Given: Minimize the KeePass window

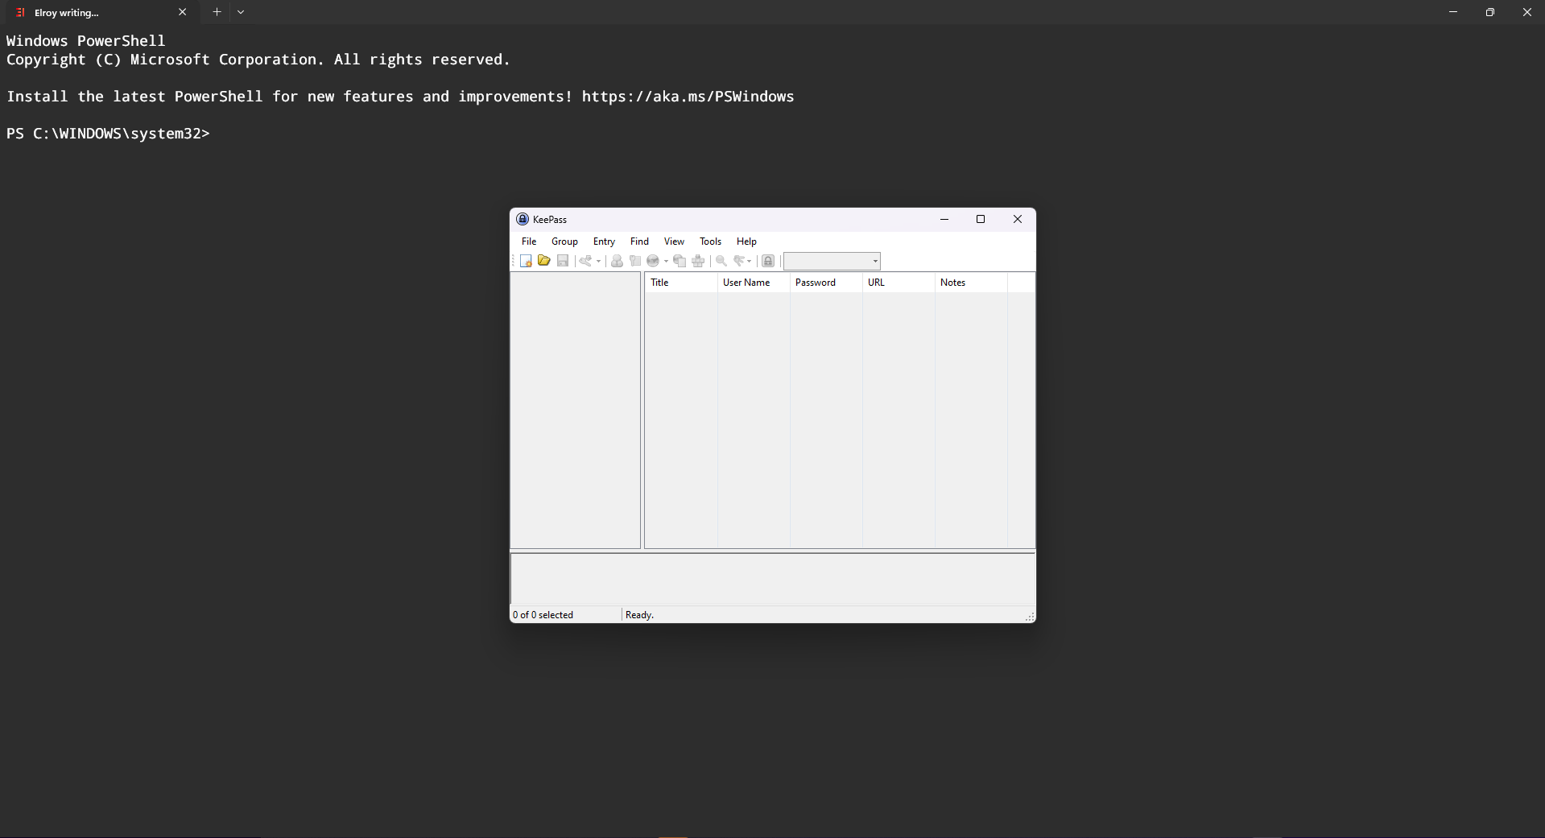Looking at the screenshot, I should [x=944, y=219].
